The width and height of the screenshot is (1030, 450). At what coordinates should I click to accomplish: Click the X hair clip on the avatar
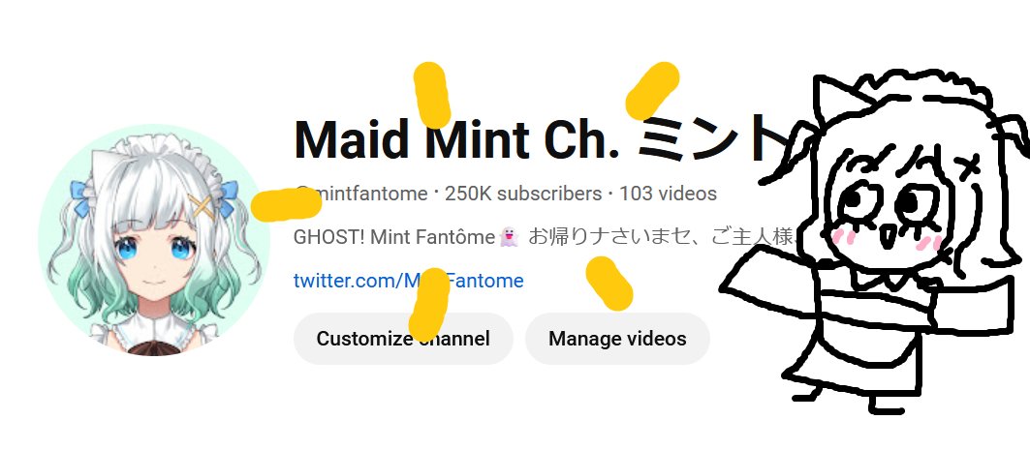tap(202, 205)
